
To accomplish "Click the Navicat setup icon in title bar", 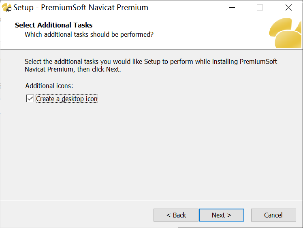I will (7, 8).
